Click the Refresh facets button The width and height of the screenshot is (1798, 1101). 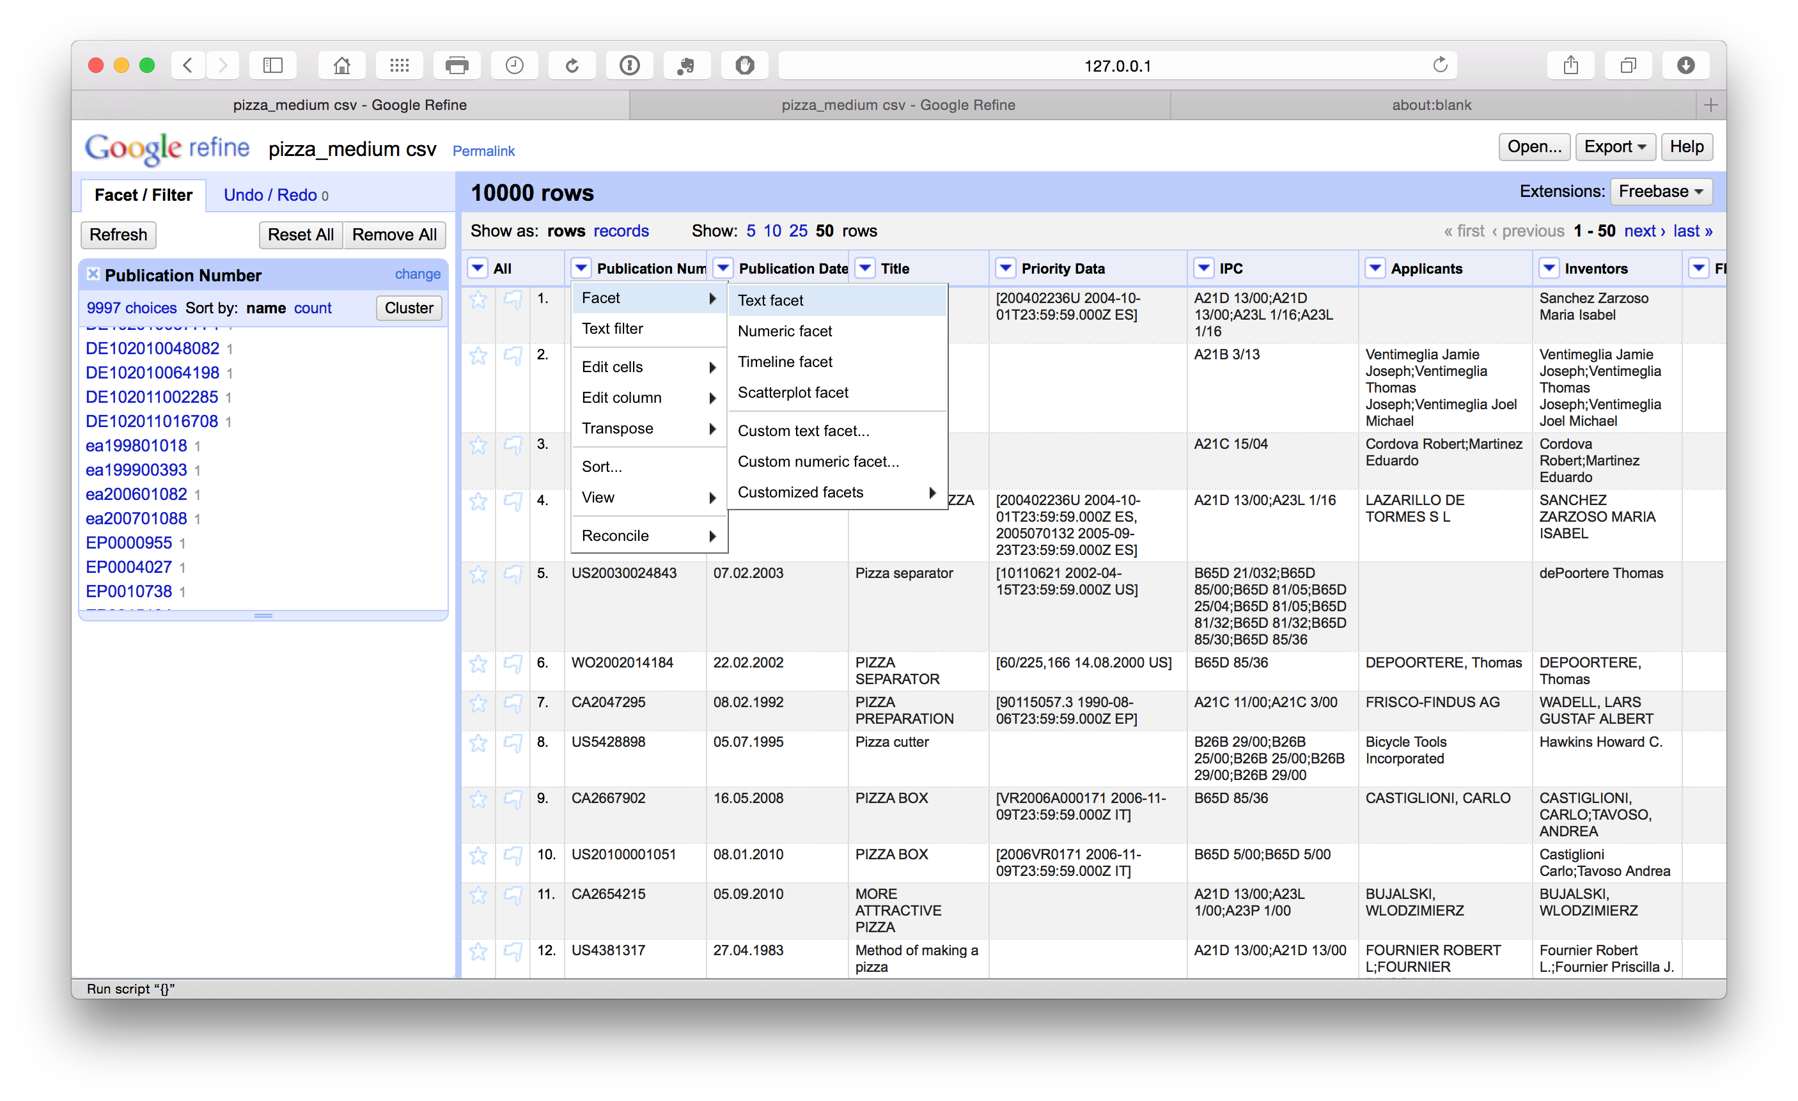pyautogui.click(x=118, y=234)
